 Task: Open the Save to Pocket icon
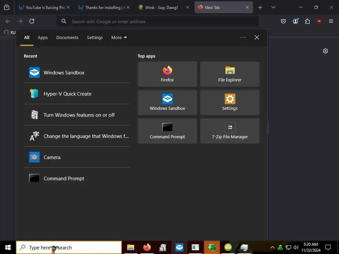[x=283, y=21]
